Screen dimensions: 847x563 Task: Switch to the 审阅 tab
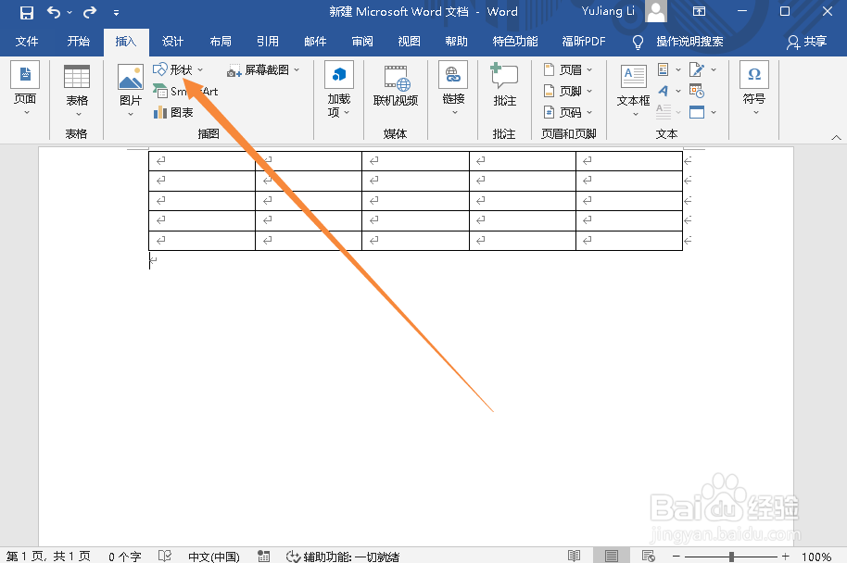tap(362, 42)
